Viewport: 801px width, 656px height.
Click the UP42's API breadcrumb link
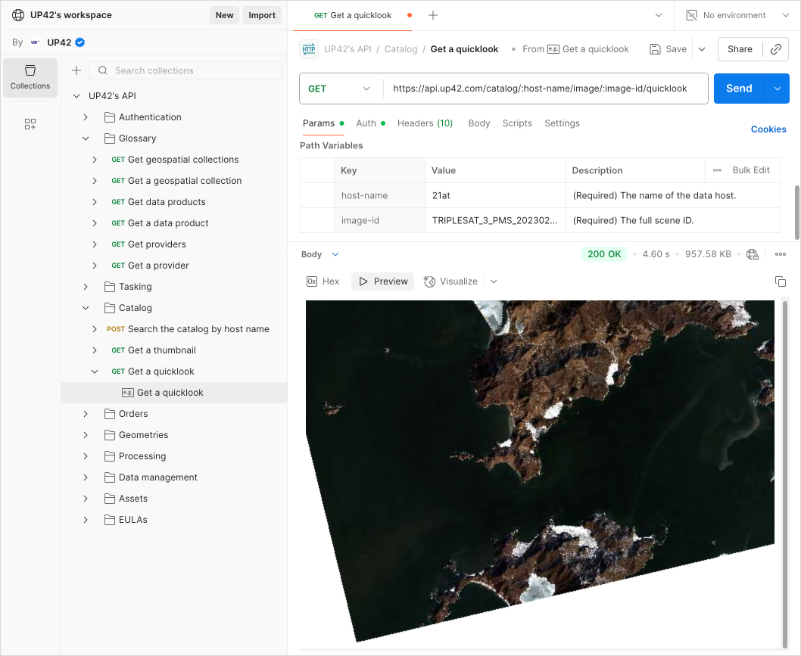pyautogui.click(x=348, y=49)
